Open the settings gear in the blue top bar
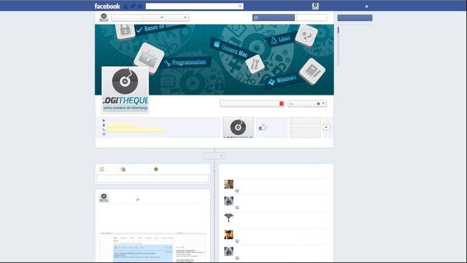 (367, 6)
